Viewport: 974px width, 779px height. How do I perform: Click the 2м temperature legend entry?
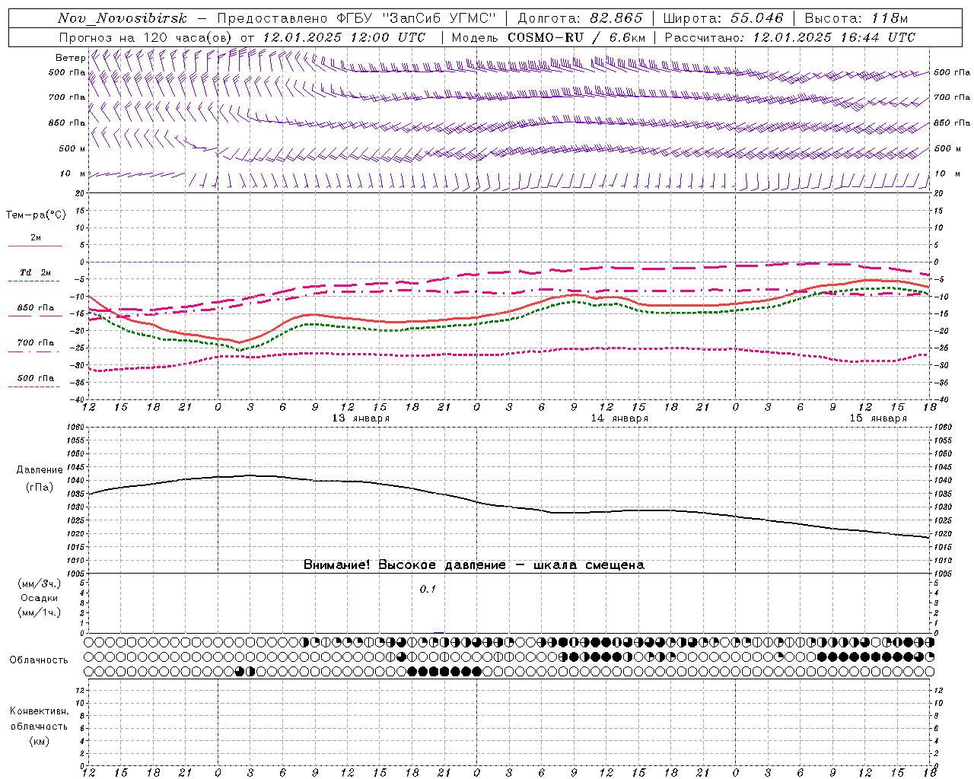click(35, 237)
